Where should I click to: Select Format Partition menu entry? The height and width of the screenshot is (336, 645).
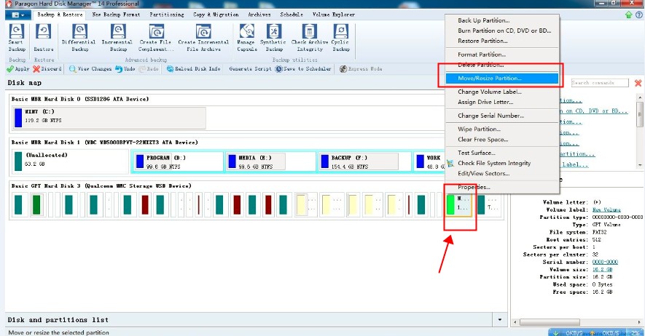502,55
